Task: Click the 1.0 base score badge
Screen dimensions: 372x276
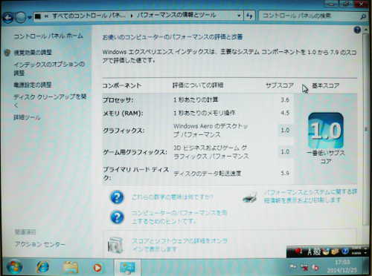Action: pyautogui.click(x=326, y=131)
